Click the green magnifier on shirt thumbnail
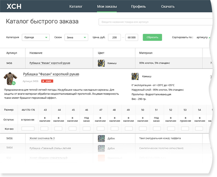Screen dimensions: 217x177 (14, 83)
